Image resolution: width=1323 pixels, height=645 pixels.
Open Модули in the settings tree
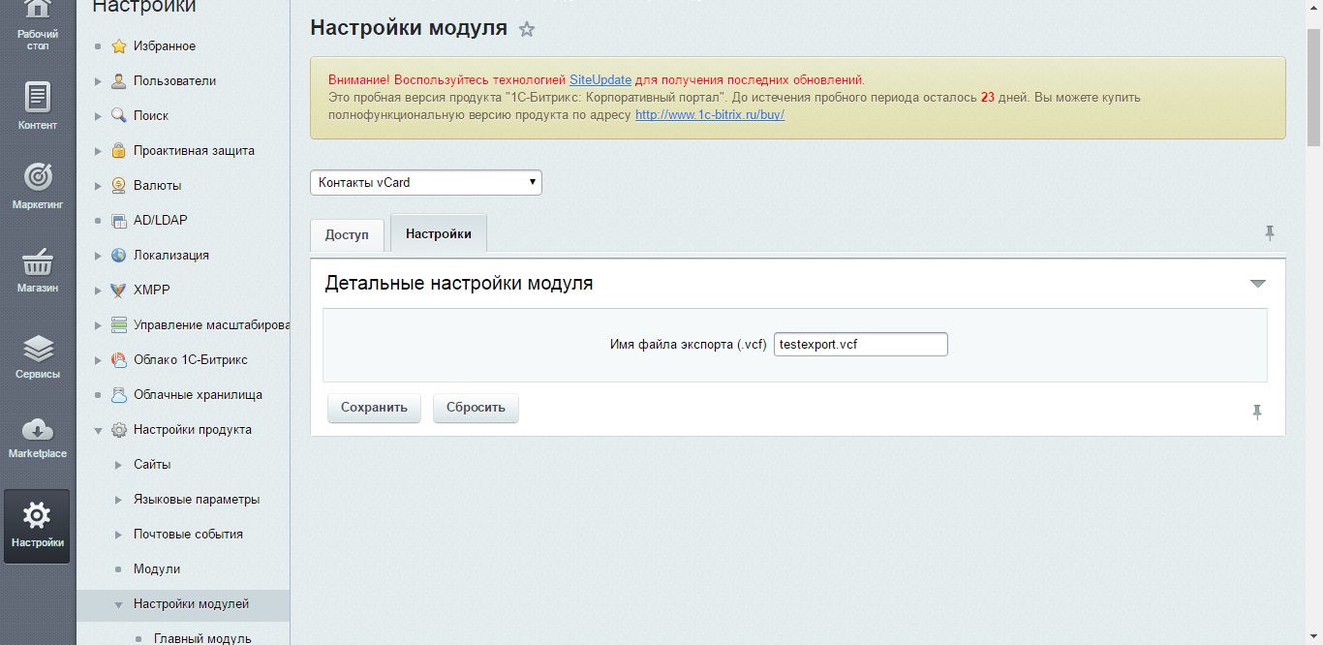[157, 569]
